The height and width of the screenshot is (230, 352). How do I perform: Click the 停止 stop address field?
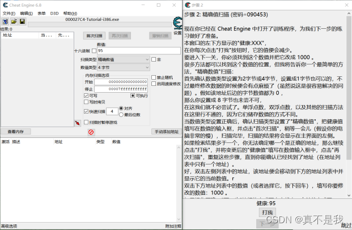(x=121, y=89)
